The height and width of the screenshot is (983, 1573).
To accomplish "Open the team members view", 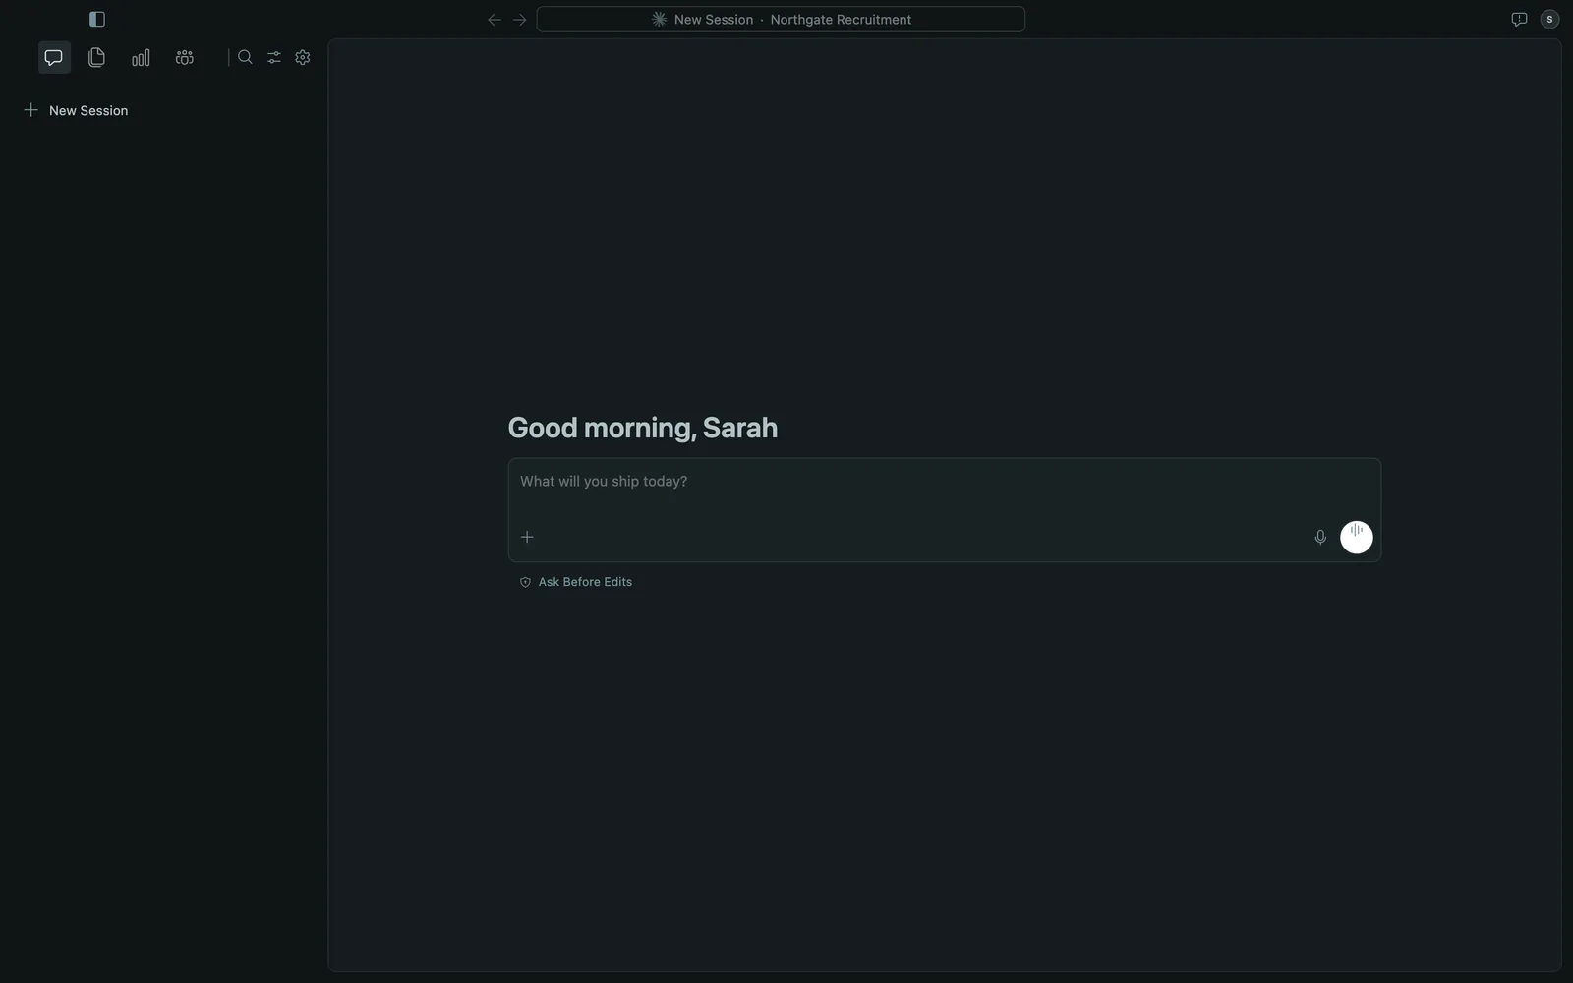I will (185, 57).
